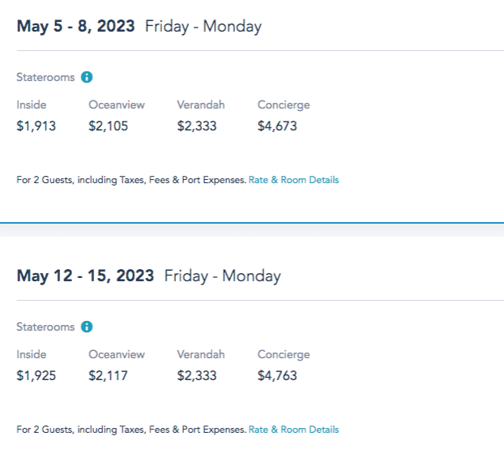Select the $4,673 Concierge stateroom price
The height and width of the screenshot is (462, 504).
click(277, 126)
